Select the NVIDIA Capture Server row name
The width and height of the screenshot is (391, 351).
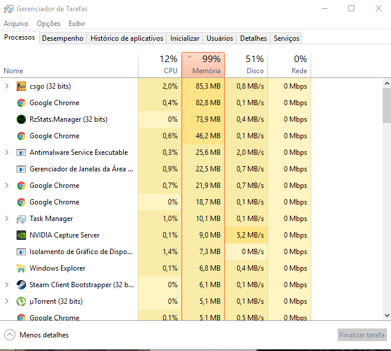[x=64, y=235]
